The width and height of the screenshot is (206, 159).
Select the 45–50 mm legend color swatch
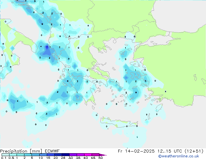pyautogui.click(x=96, y=155)
